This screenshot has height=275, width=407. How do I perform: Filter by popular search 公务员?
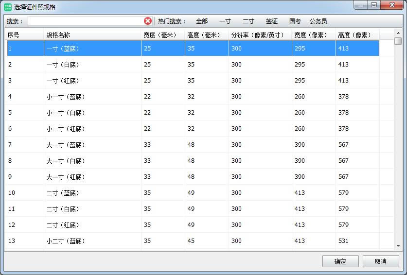[x=318, y=21]
